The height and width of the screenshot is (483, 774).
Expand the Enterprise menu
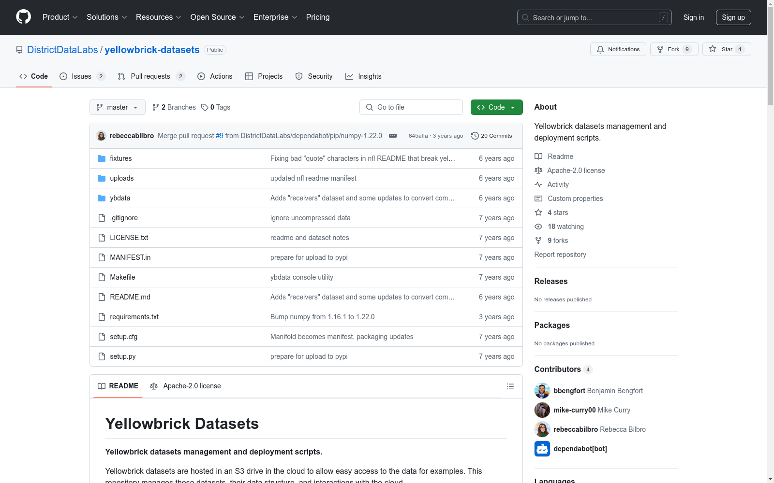tap(275, 17)
